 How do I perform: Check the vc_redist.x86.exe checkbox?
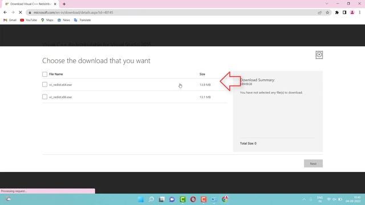click(x=44, y=97)
